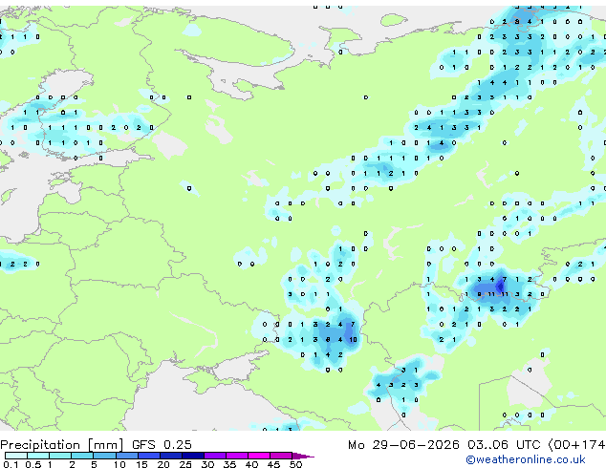
Task: Click the legend label '25'
Action: pos(185,464)
